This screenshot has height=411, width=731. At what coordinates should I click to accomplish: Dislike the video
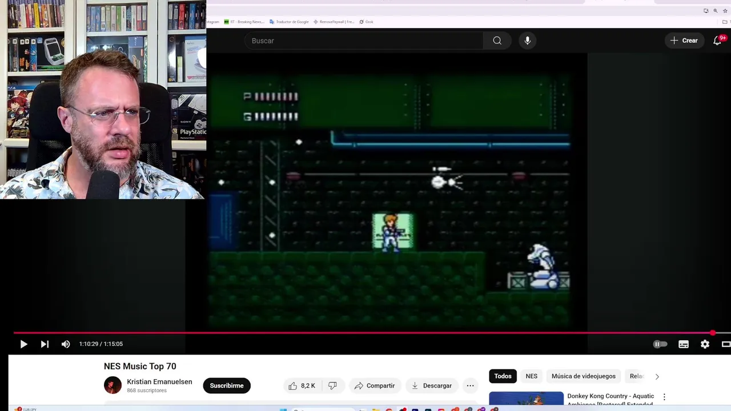pos(332,386)
